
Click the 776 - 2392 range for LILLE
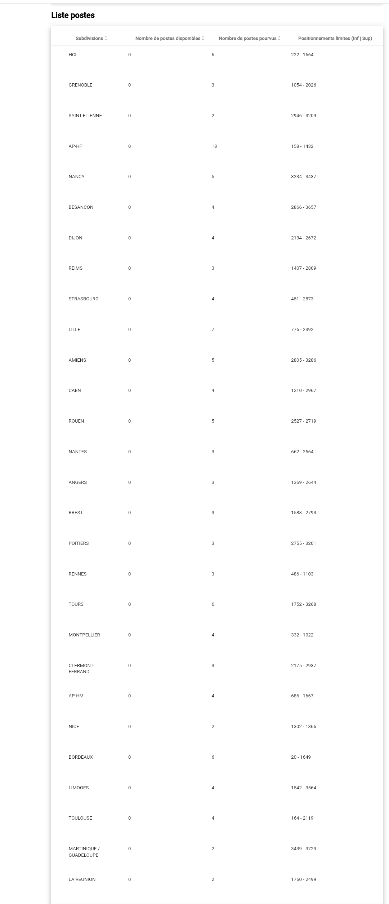tap(302, 330)
